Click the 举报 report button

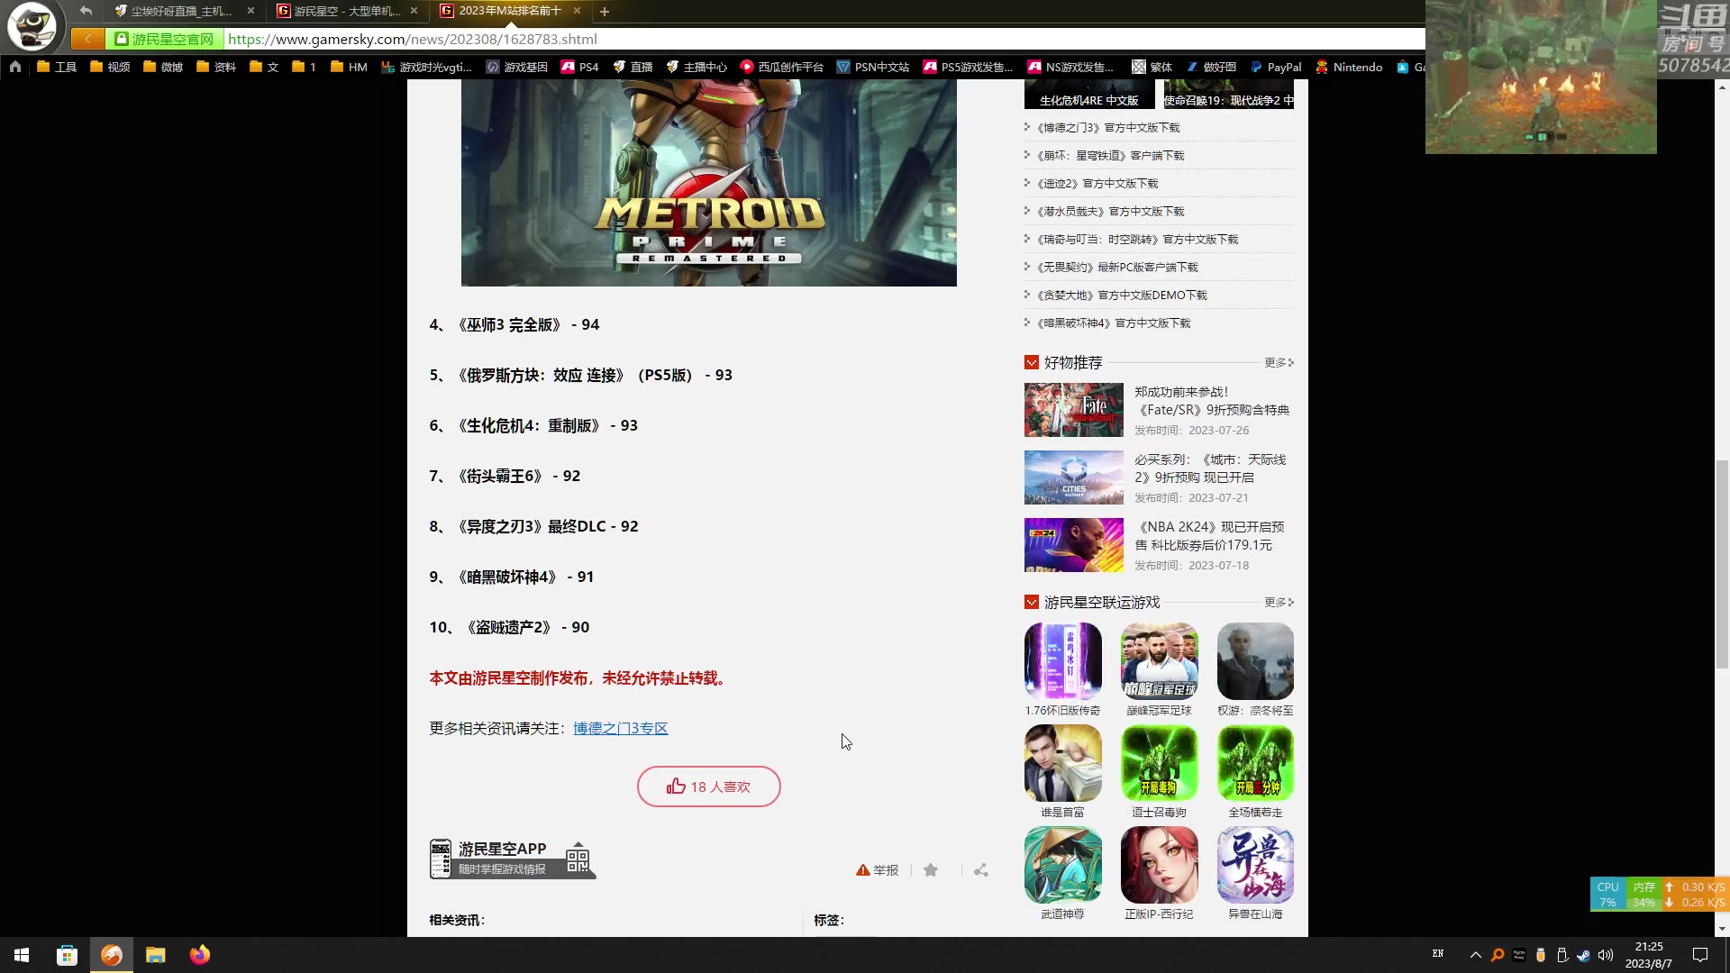(x=878, y=870)
